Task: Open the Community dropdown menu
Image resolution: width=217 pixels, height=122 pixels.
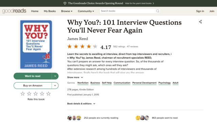Action: tap(86, 11)
